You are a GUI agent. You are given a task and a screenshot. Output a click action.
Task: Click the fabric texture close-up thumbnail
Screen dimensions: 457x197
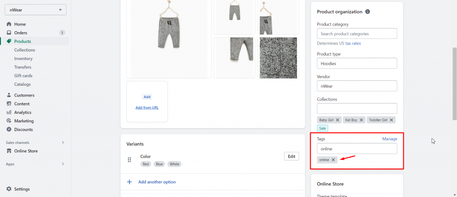(278, 58)
